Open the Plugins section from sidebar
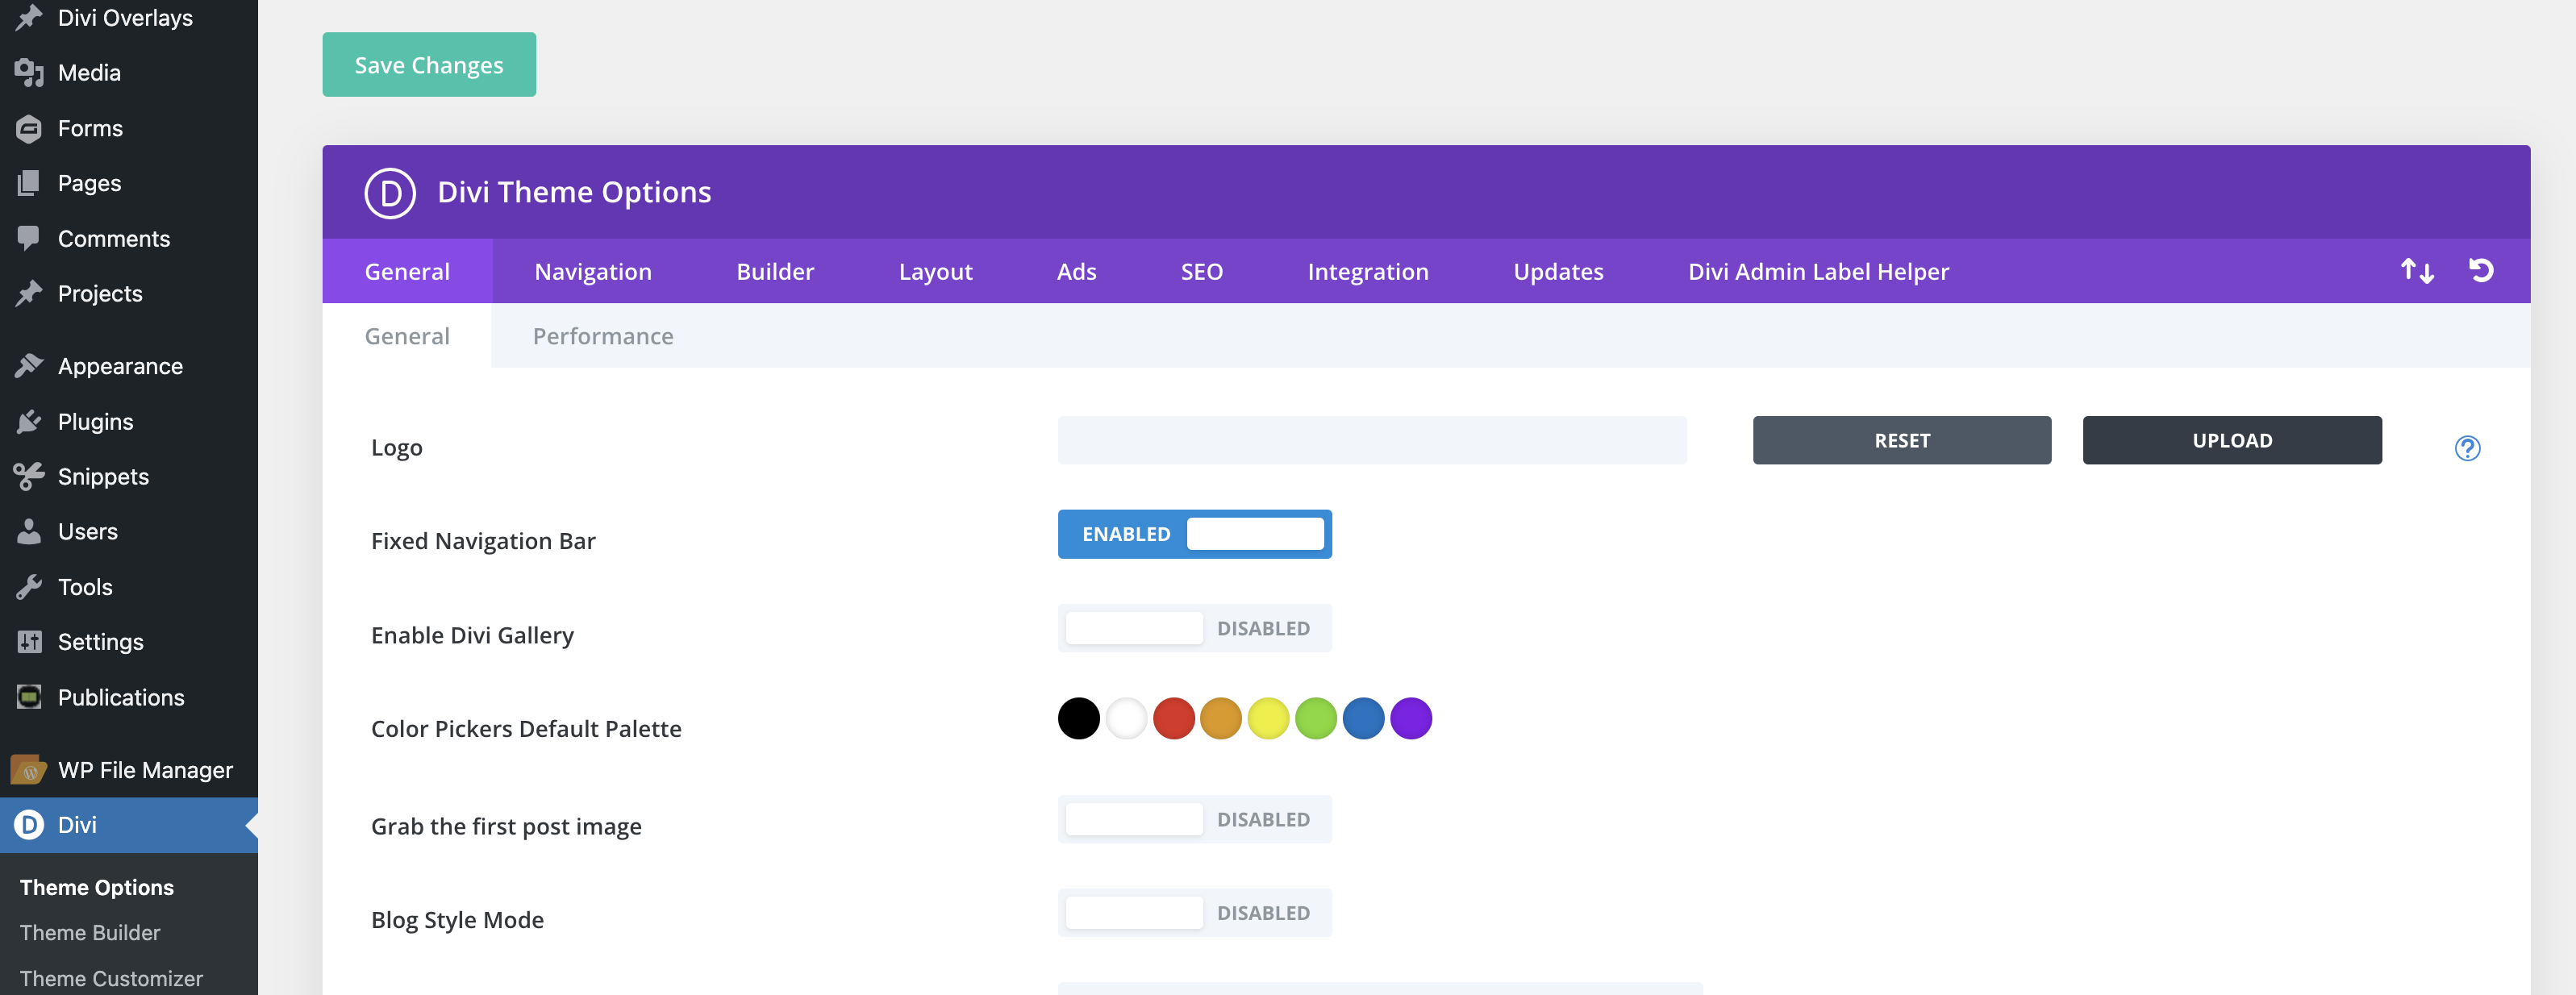This screenshot has width=2576, height=995. tap(95, 421)
